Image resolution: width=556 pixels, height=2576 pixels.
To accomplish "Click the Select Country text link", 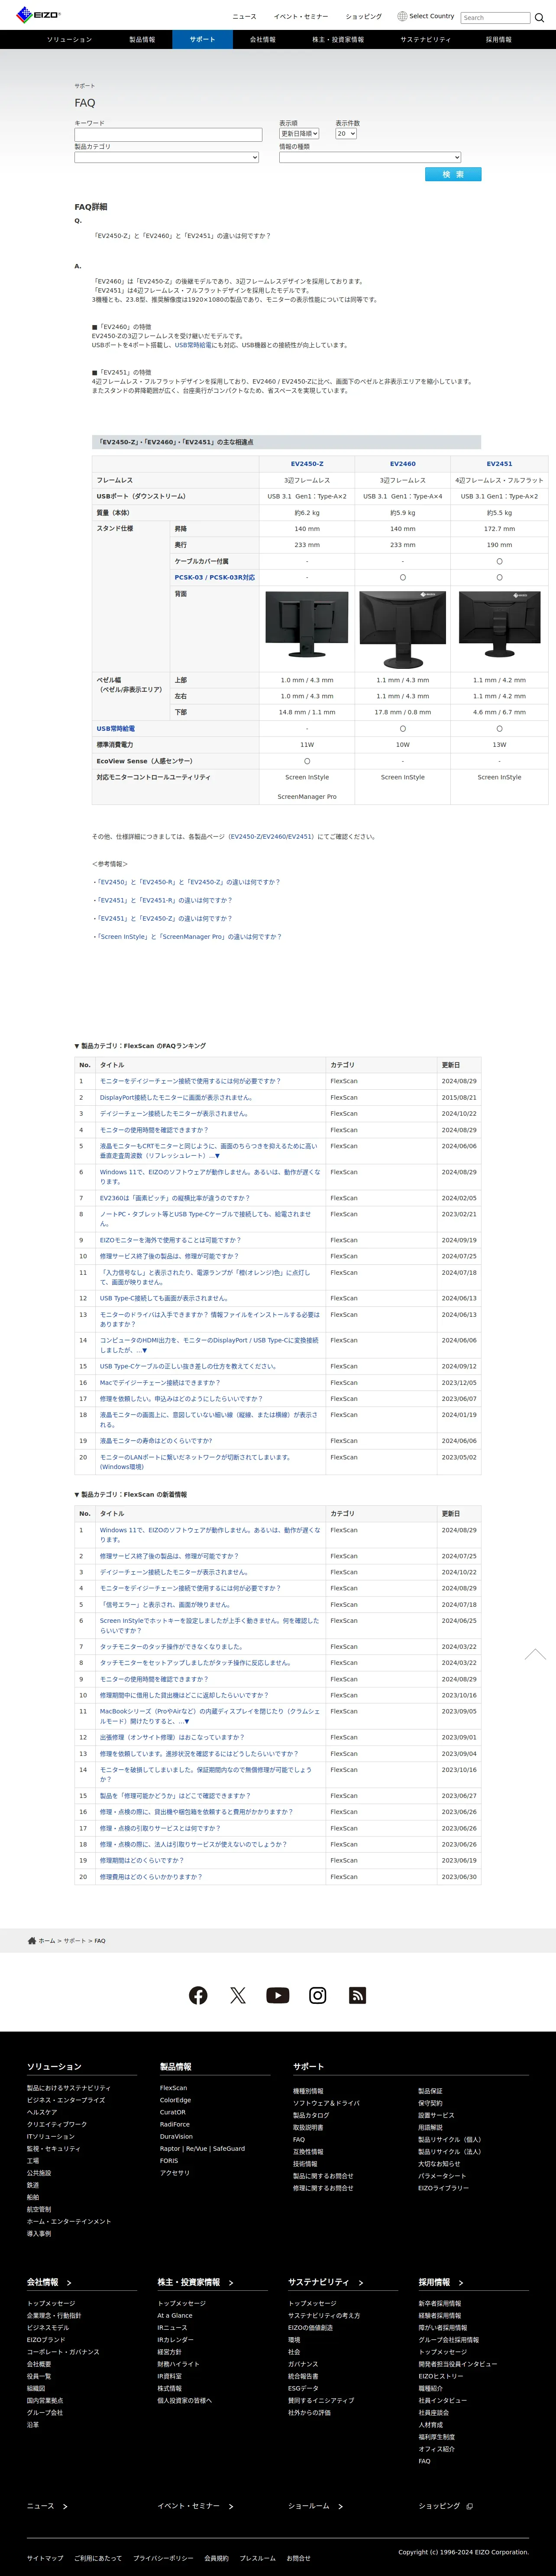I will click(431, 16).
